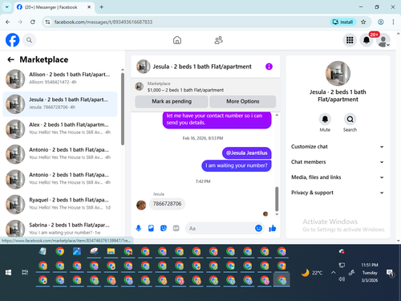This screenshot has height=301, width=401.
Task: Open a new browser tab
Action: point(102,7)
